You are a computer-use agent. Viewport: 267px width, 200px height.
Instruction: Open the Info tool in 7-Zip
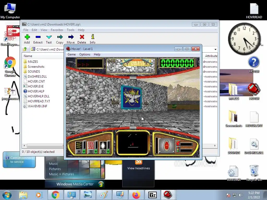(93, 39)
